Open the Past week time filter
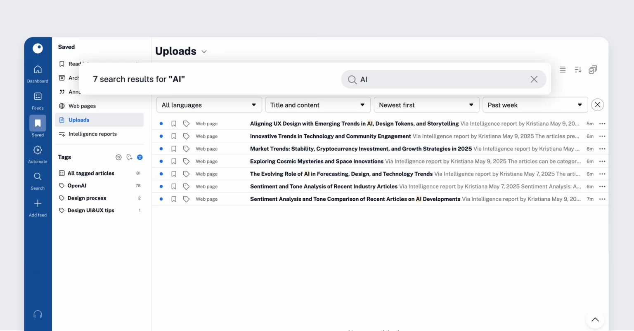Image resolution: width=634 pixels, height=331 pixels. [x=535, y=105]
